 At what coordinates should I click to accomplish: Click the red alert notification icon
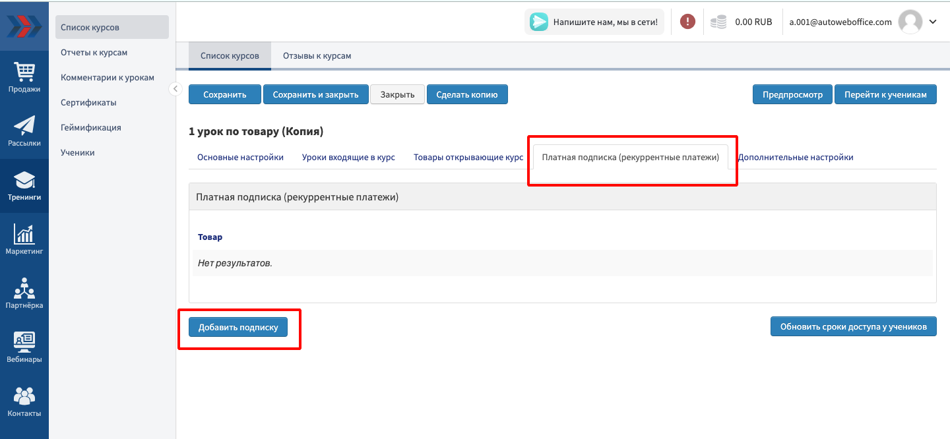pyautogui.click(x=687, y=22)
